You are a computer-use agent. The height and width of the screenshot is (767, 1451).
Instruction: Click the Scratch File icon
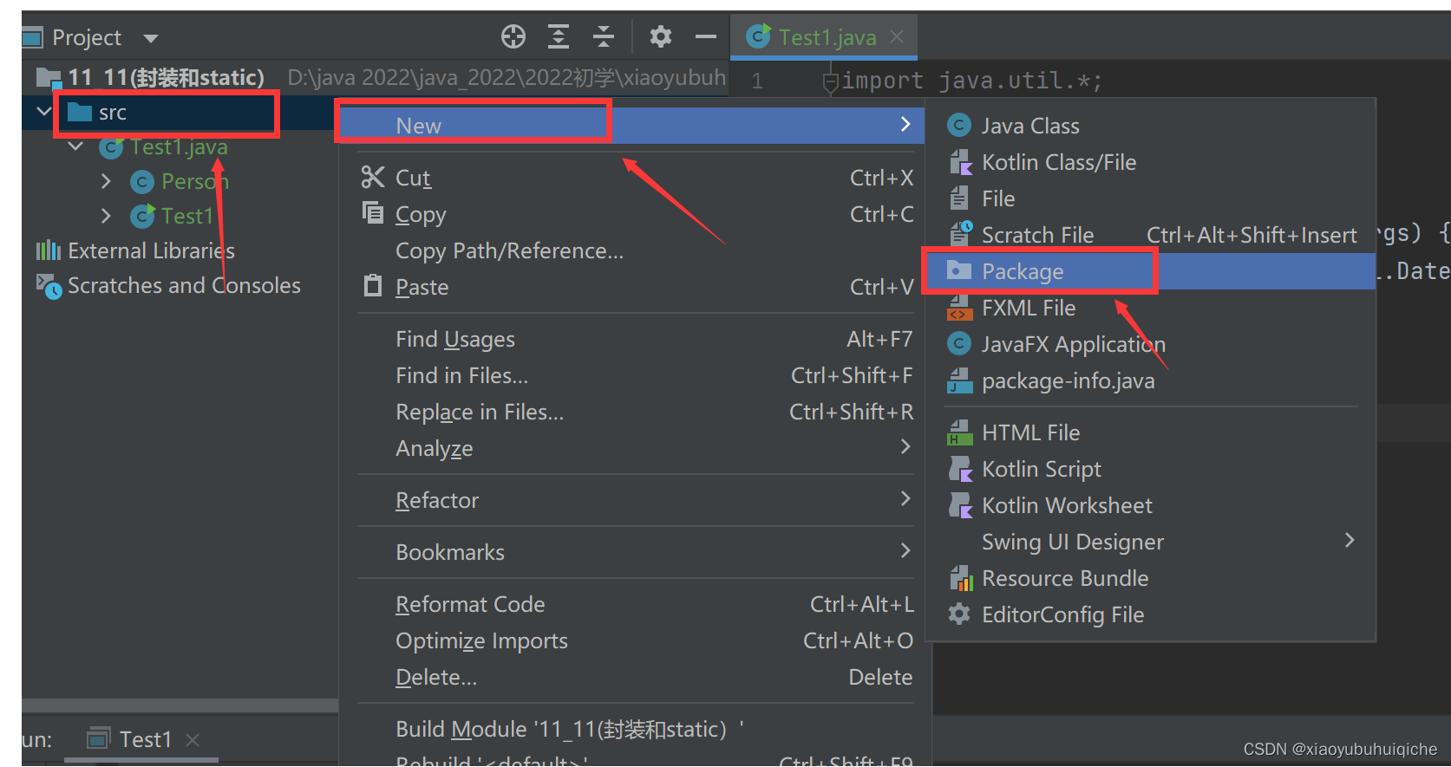(x=961, y=233)
